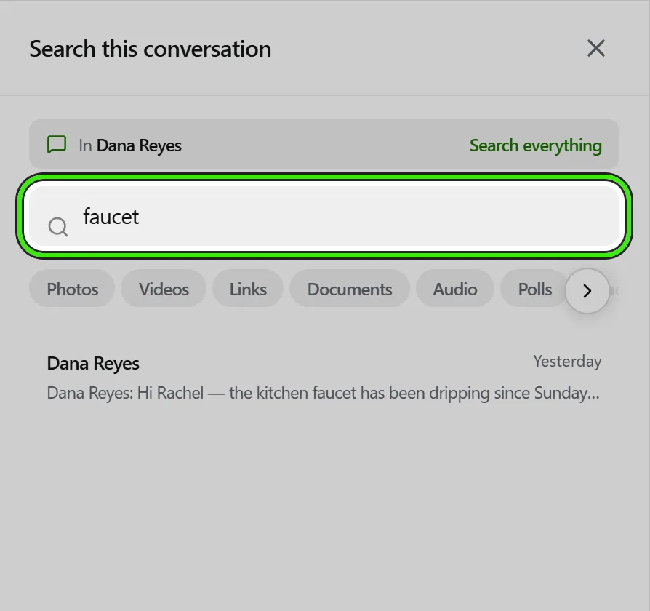The image size is (650, 611).
Task: Filter results by Polls
Action: pyautogui.click(x=534, y=289)
